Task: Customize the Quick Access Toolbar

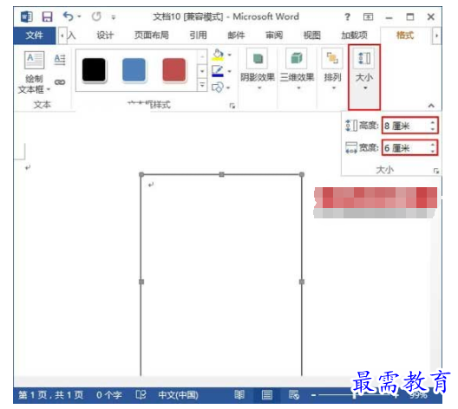Action: coord(114,17)
